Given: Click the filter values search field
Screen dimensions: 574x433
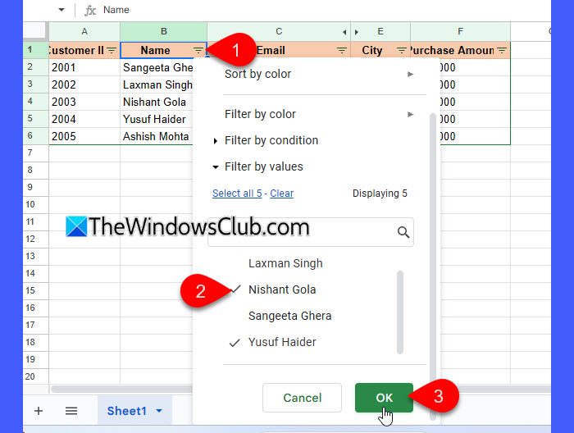Looking at the screenshot, I should click(x=311, y=232).
